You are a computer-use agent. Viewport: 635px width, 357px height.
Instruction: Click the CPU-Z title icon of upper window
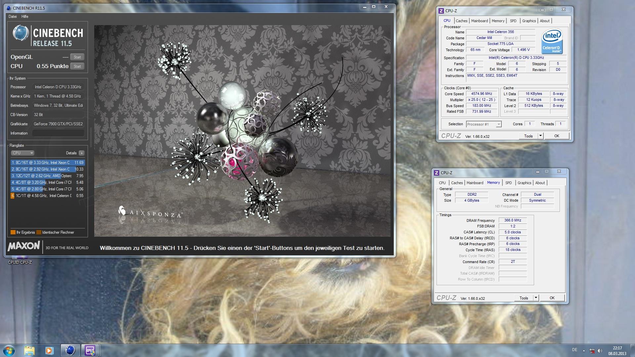(x=441, y=11)
